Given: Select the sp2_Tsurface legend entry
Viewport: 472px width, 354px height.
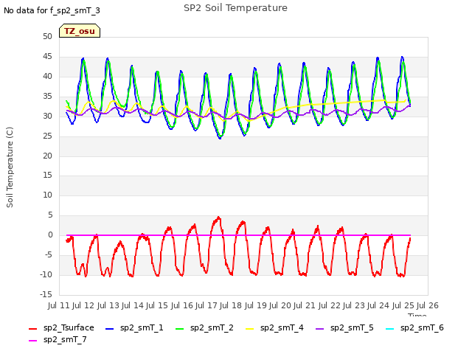Looking at the screenshot, I should tap(61, 327).
